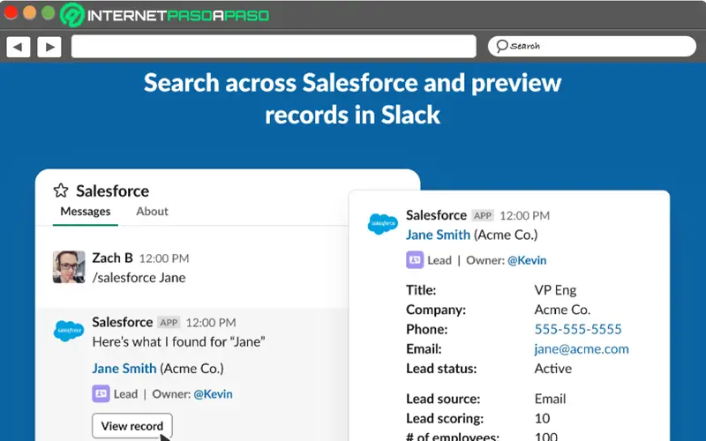This screenshot has height=441, width=706.
Task: Click the browser back arrow button
Action: [x=18, y=47]
